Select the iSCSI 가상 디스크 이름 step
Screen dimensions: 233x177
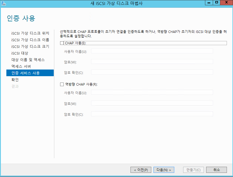coord(30,40)
